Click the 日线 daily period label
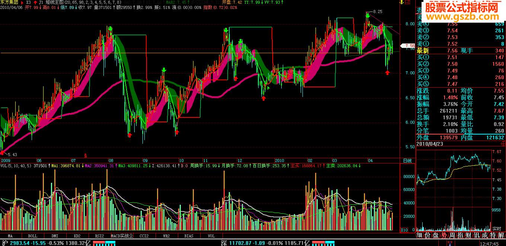Screen dimensions: 506x246 tap(408, 161)
